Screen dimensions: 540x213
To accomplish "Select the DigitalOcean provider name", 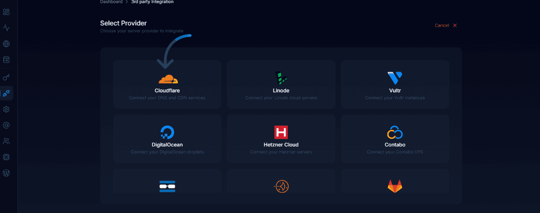I will [167, 145].
